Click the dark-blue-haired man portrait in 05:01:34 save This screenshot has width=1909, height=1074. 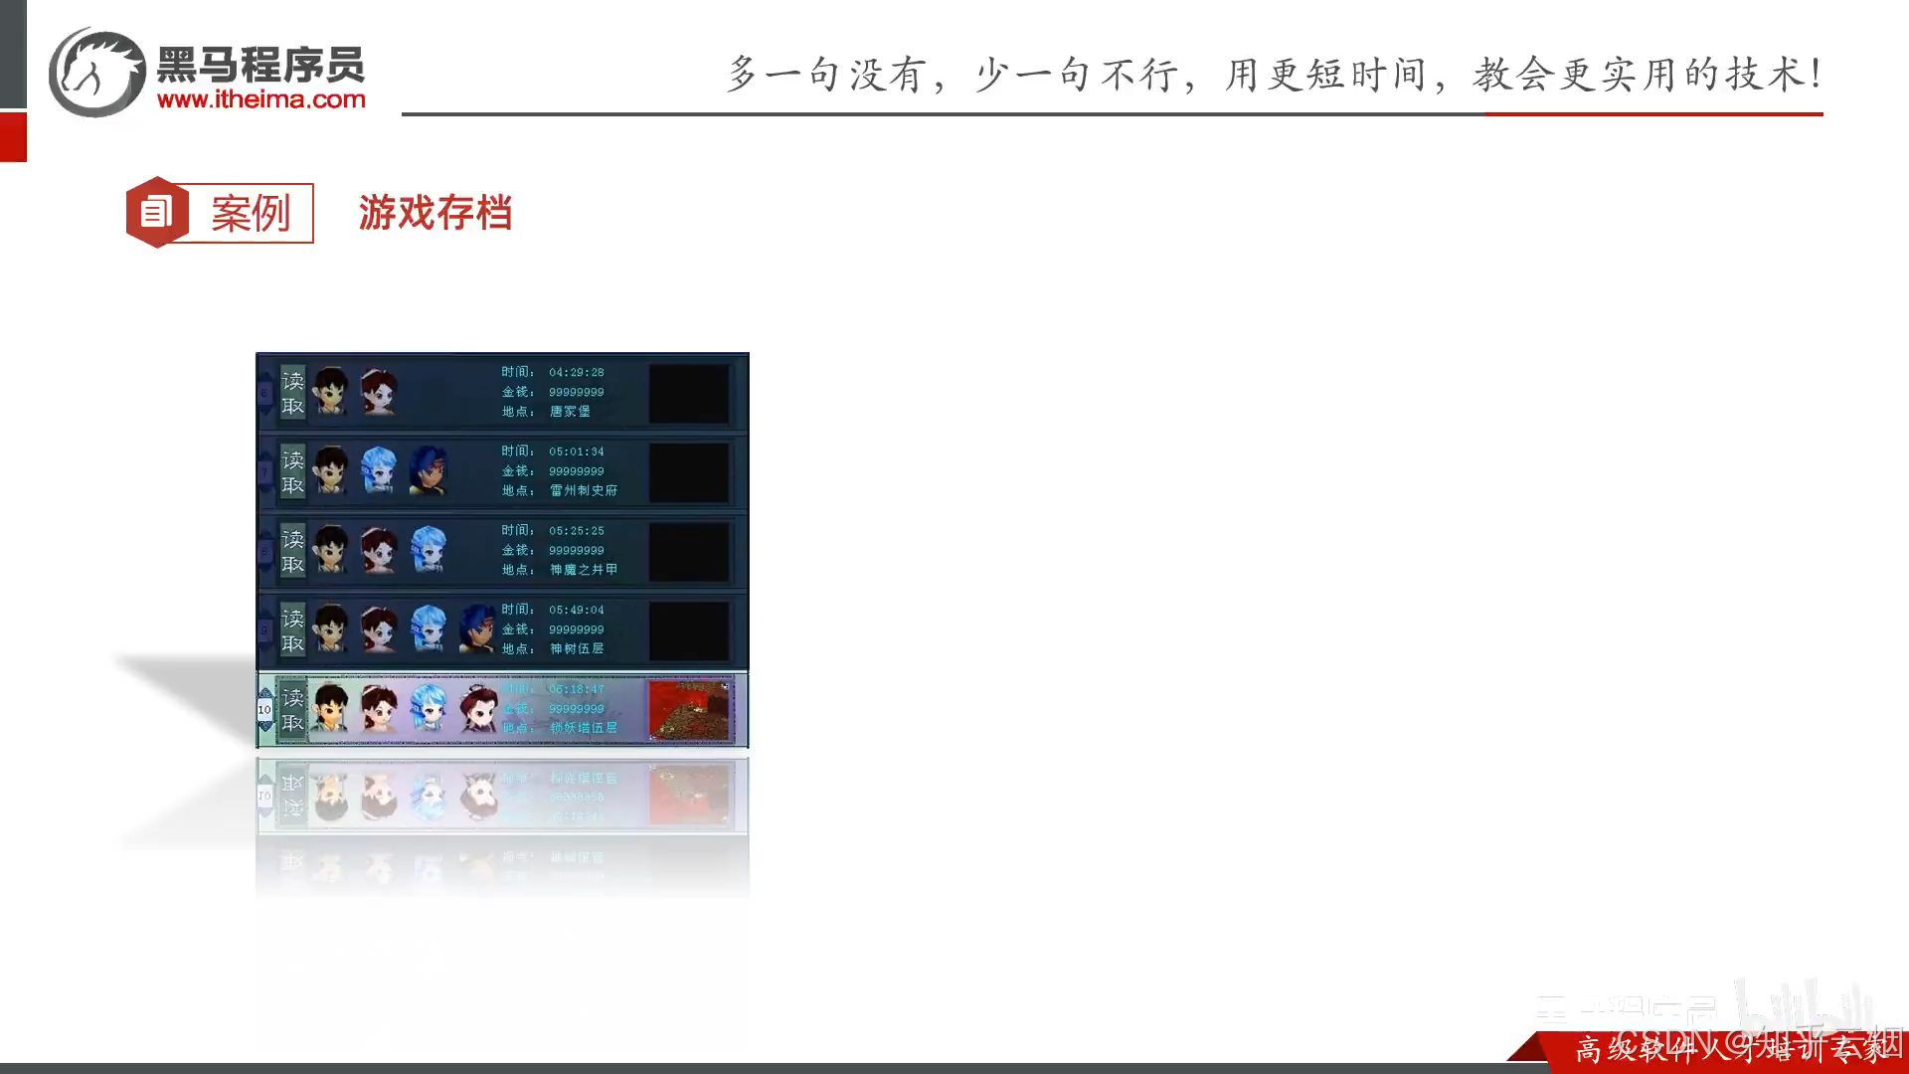[x=429, y=471]
